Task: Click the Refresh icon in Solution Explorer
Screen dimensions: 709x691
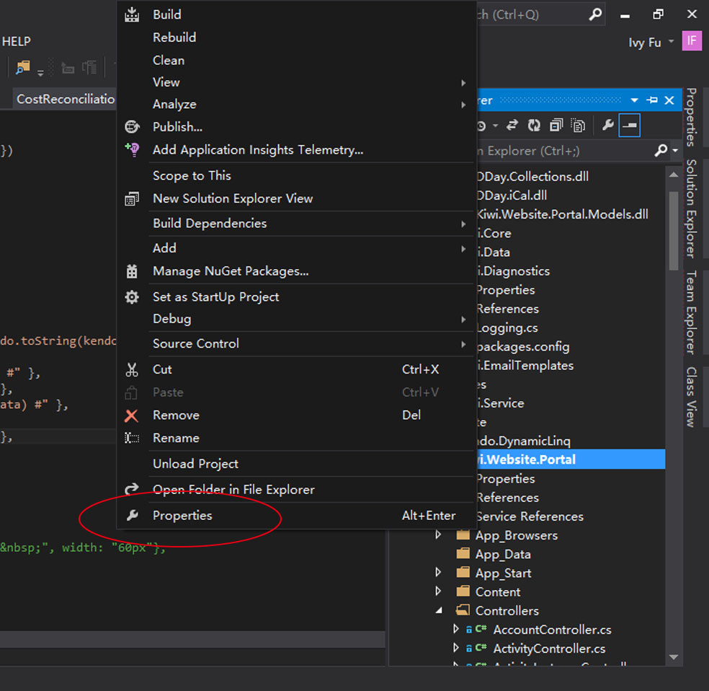Action: pyautogui.click(x=534, y=126)
